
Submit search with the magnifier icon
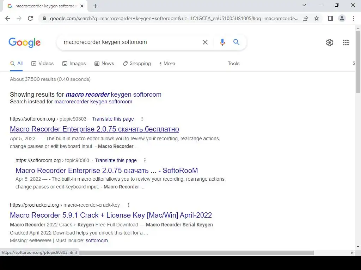coord(236,42)
